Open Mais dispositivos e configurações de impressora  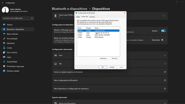[110, 89]
